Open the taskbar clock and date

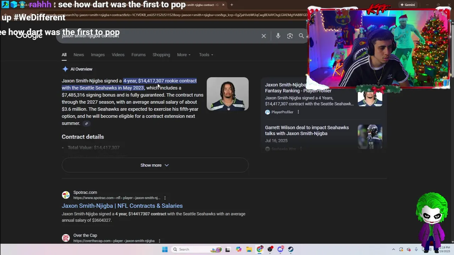point(444,249)
